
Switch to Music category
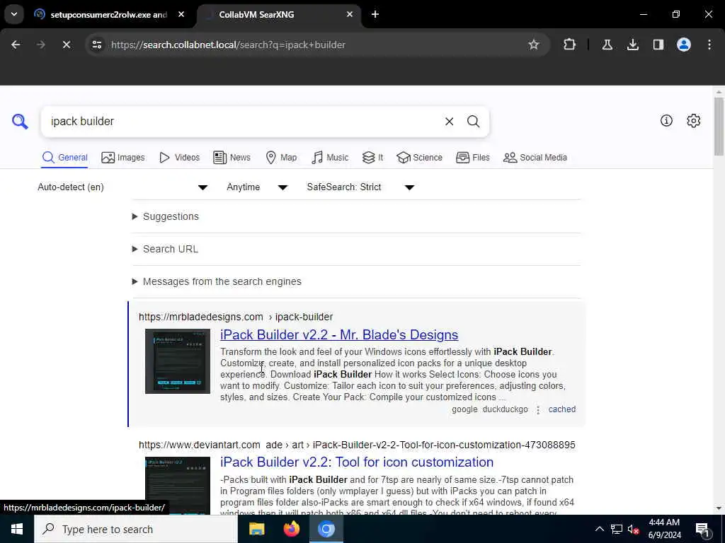point(330,158)
